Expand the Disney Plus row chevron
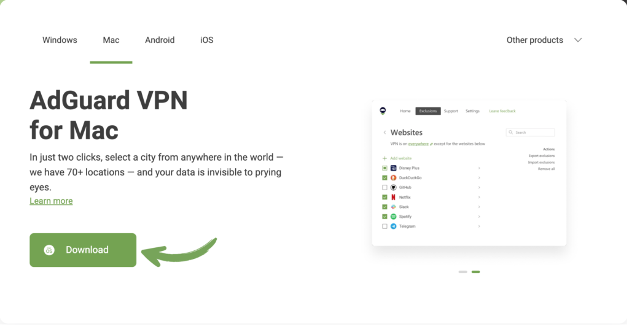The height and width of the screenshot is (327, 629). tap(479, 168)
